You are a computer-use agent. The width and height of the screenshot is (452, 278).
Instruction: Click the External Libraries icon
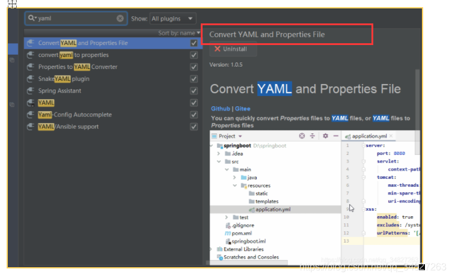[x=220, y=249]
